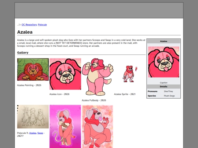Click the 'Details' infobox header
This screenshot has width=198, height=148.
click(x=164, y=87)
